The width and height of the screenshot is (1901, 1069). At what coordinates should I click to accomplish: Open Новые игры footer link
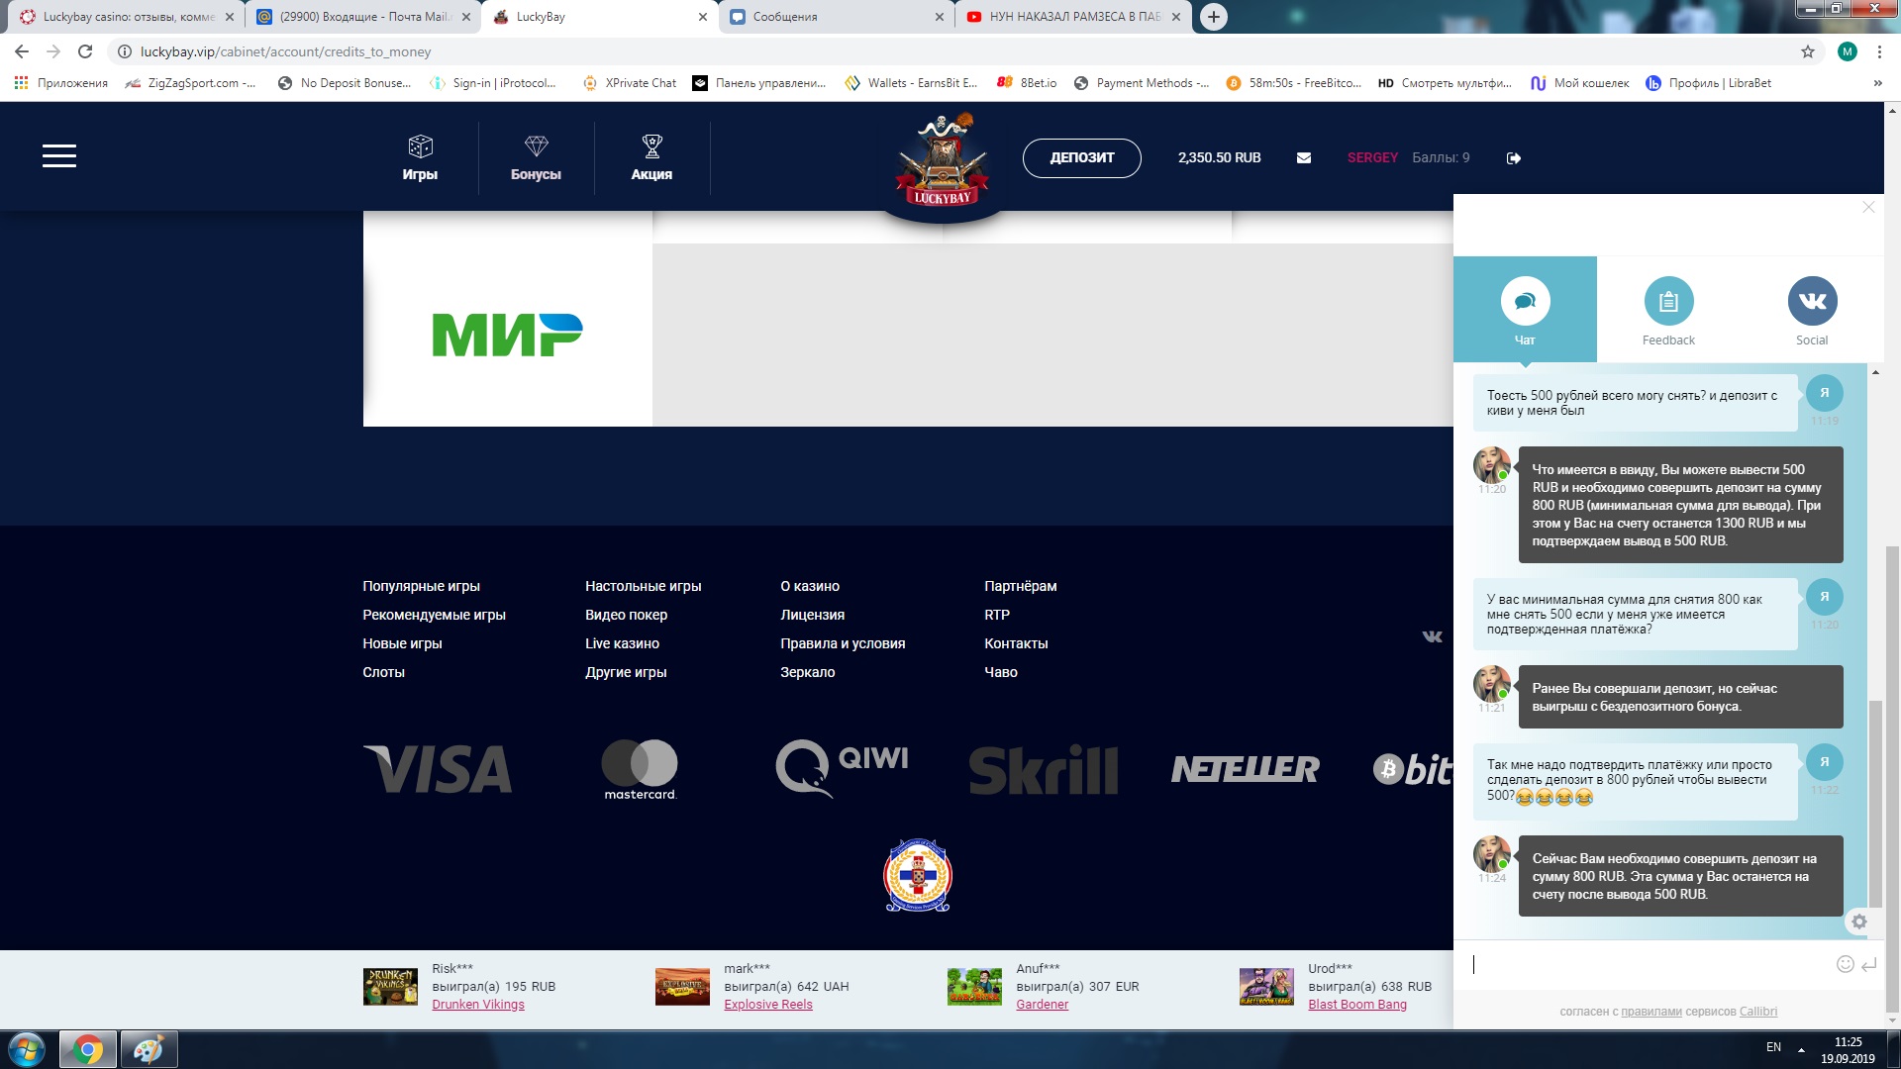tap(402, 643)
